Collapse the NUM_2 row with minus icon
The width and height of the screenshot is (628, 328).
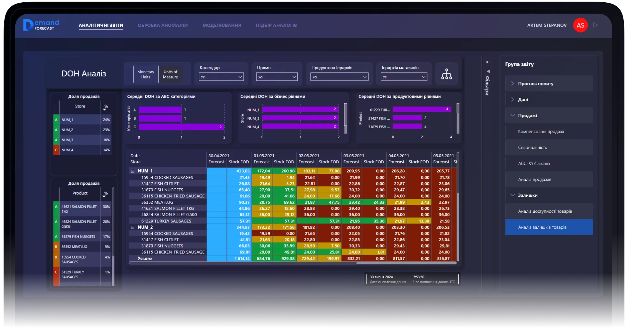[x=132, y=227]
